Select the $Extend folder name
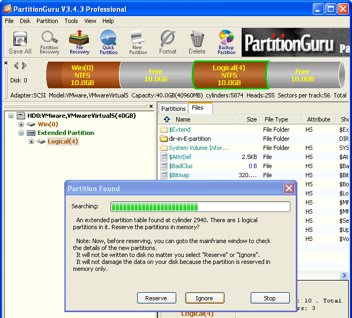The height and width of the screenshot is (318, 352). [180, 130]
